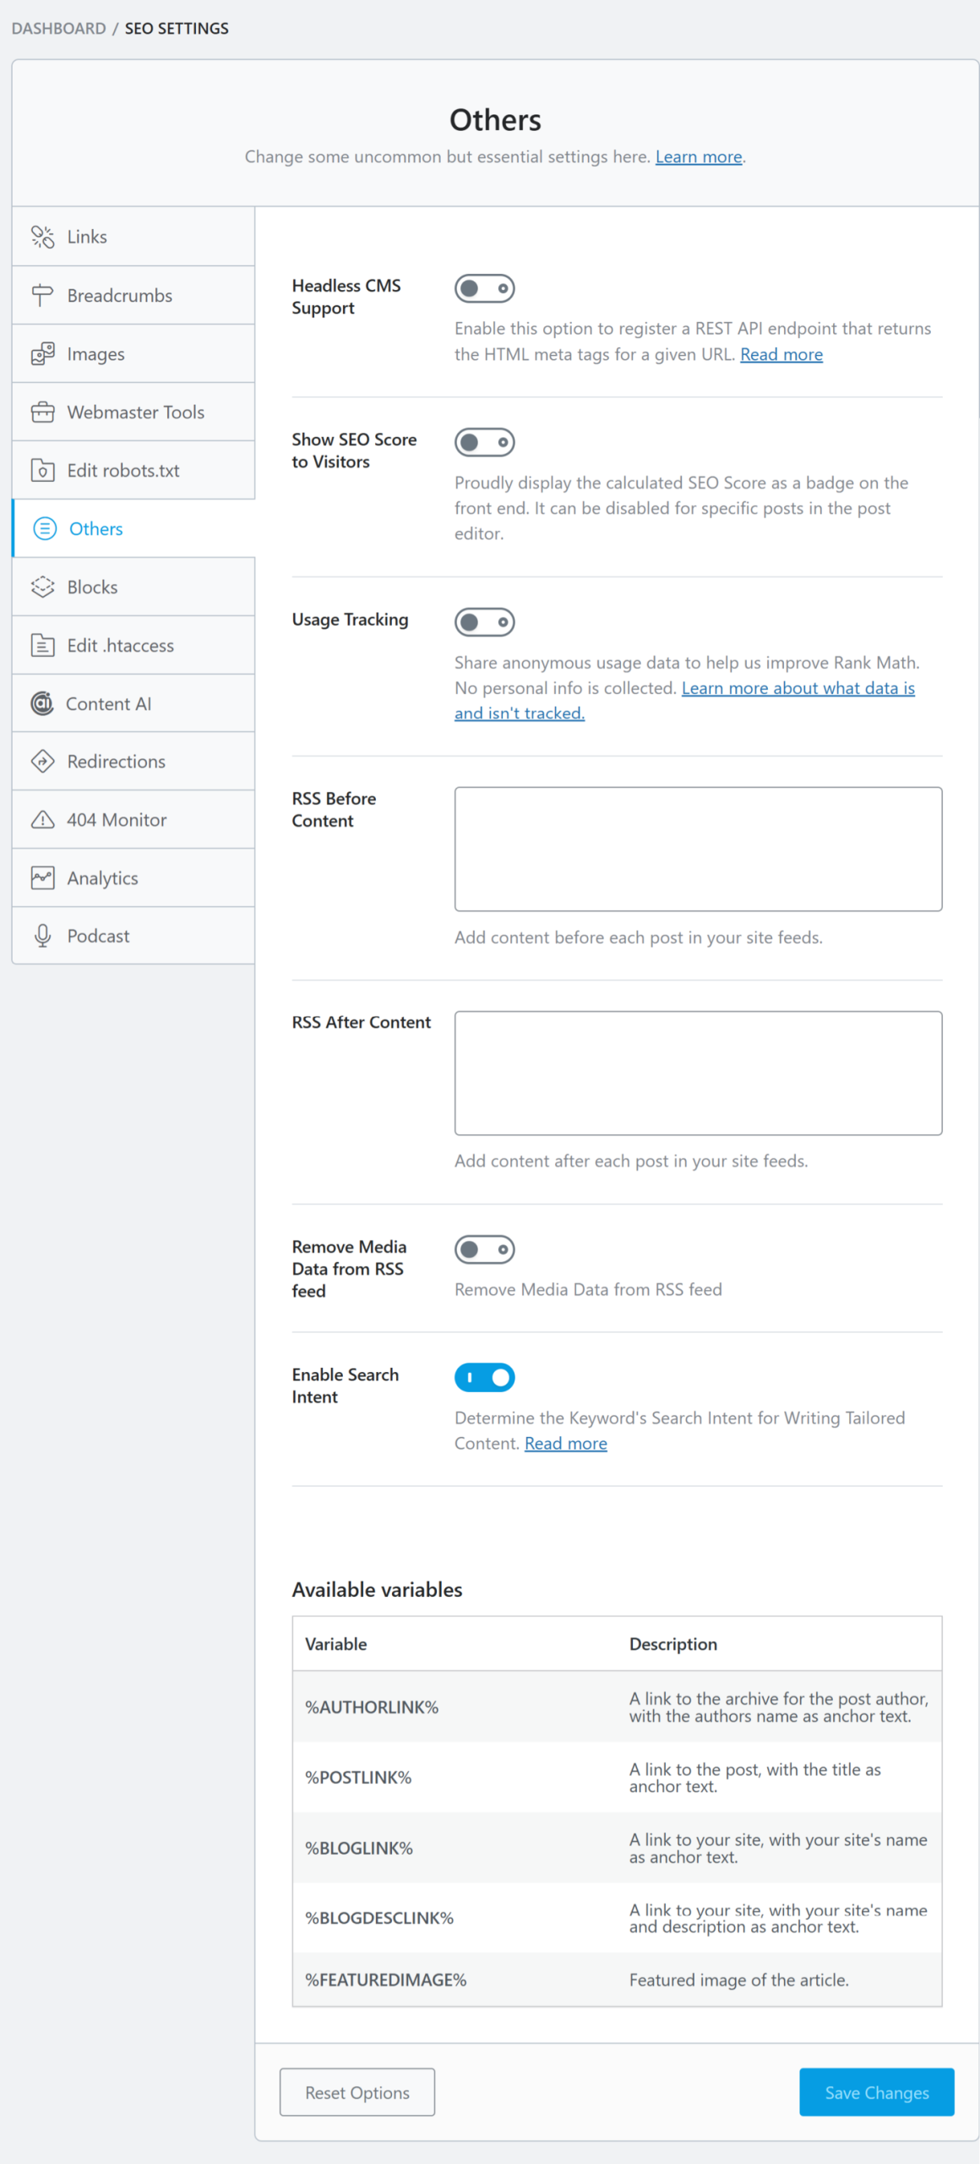Turn on Show SEO Score to Visitors
Screen dimensions: 980x2164
point(485,442)
